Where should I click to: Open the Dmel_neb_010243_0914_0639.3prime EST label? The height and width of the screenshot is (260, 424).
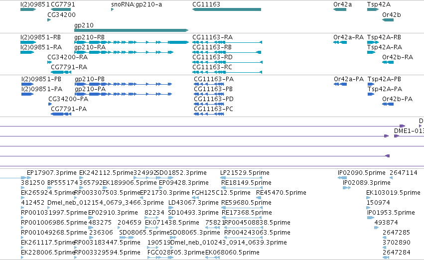click(229, 243)
